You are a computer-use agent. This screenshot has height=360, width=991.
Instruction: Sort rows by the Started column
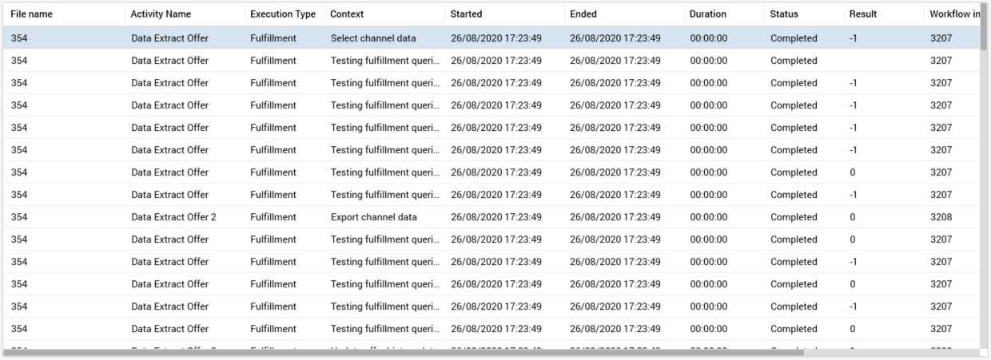pyautogui.click(x=466, y=14)
